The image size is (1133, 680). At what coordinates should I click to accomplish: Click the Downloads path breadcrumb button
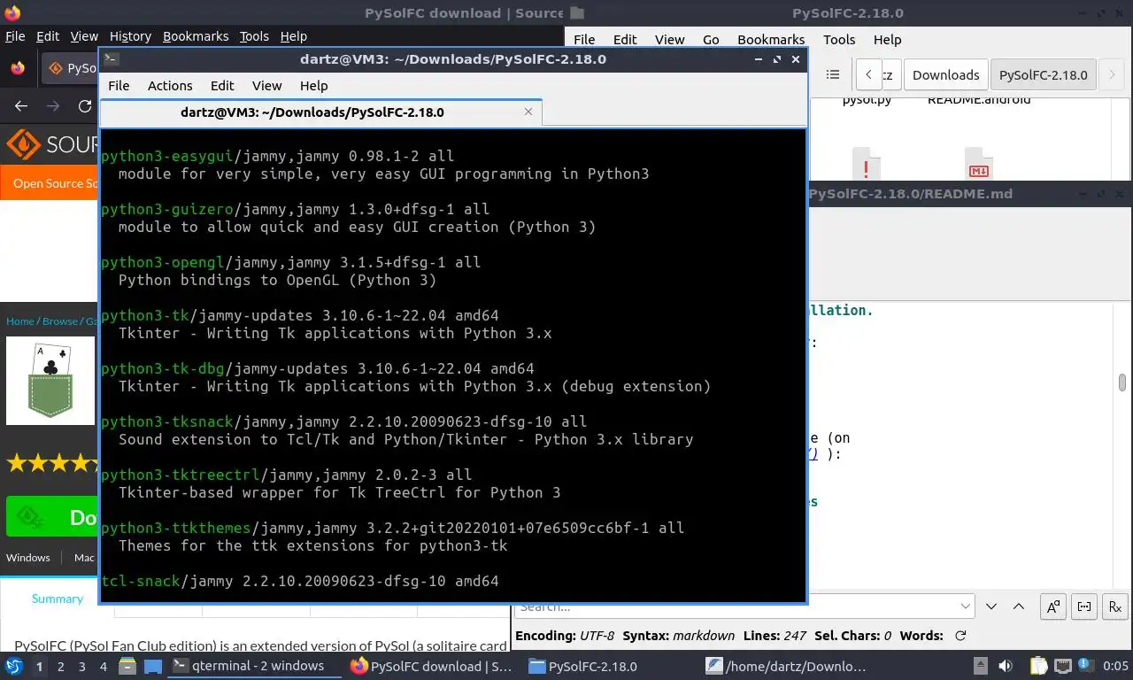point(945,75)
